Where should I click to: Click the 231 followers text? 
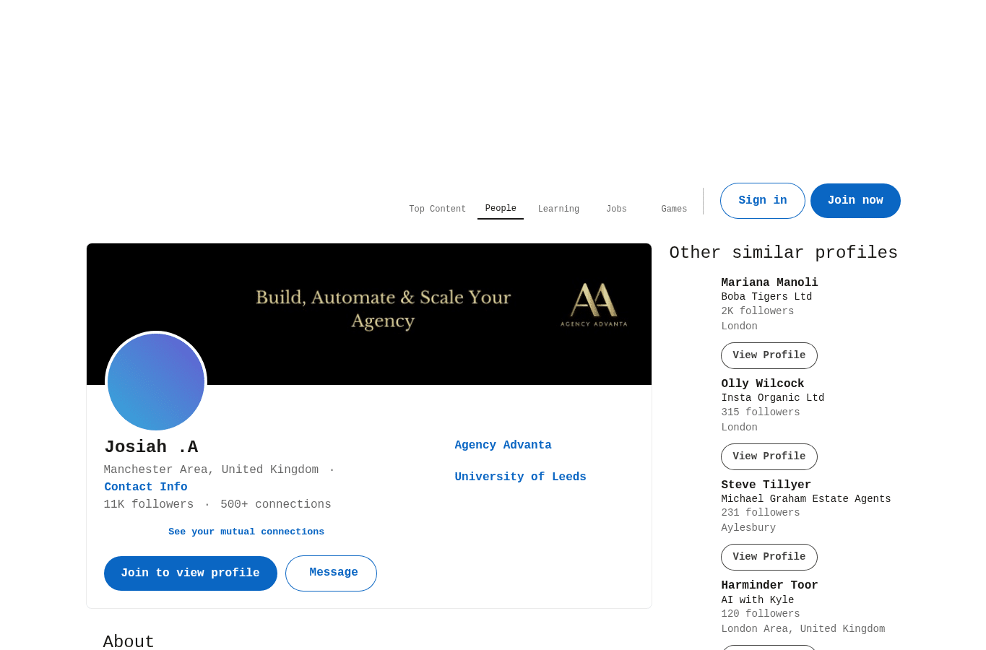(x=761, y=513)
